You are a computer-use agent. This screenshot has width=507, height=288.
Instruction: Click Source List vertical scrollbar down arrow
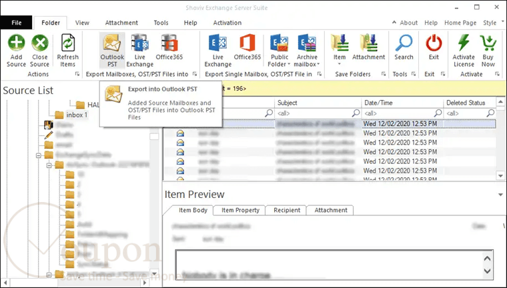pos(154,274)
